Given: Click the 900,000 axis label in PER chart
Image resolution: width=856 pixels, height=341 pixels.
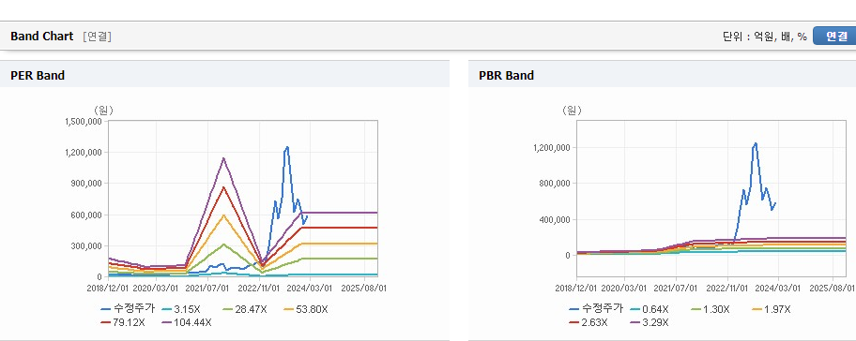Looking at the screenshot, I should [86, 184].
